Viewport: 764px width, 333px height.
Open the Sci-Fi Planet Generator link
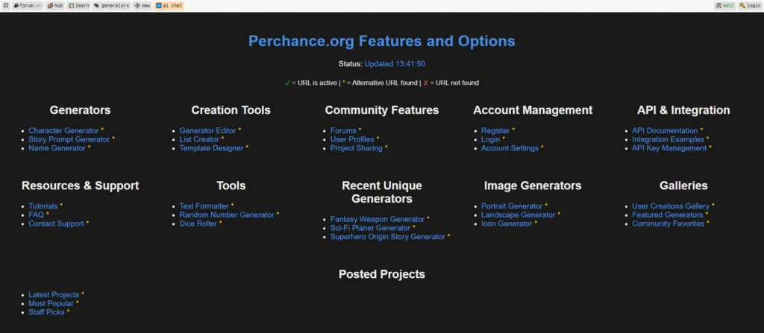click(370, 228)
